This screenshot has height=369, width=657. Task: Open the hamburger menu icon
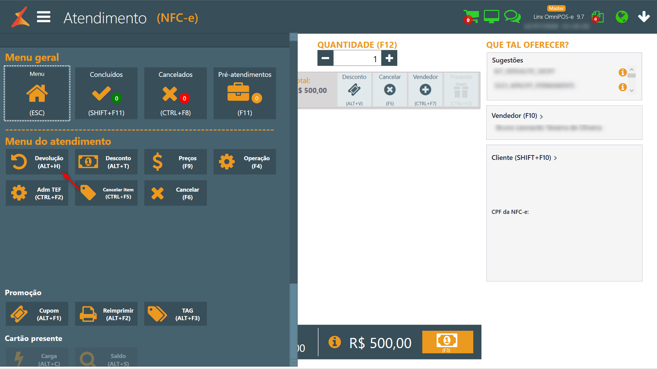point(44,17)
